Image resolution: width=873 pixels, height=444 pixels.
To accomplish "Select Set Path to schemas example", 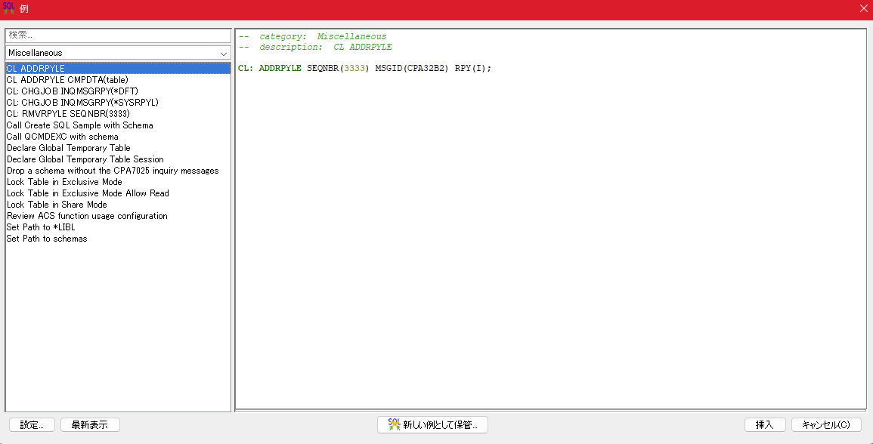I will [118, 239].
